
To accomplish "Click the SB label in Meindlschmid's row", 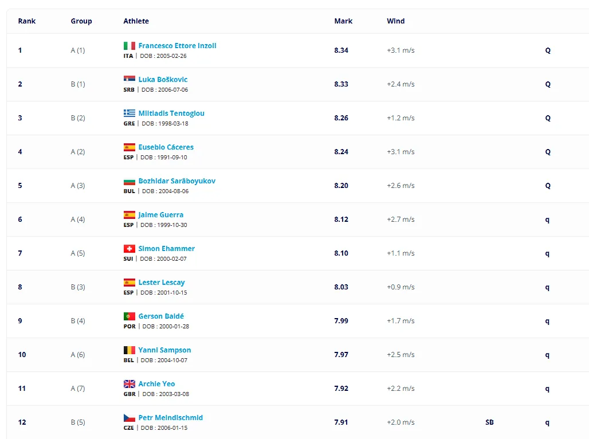I will (489, 422).
